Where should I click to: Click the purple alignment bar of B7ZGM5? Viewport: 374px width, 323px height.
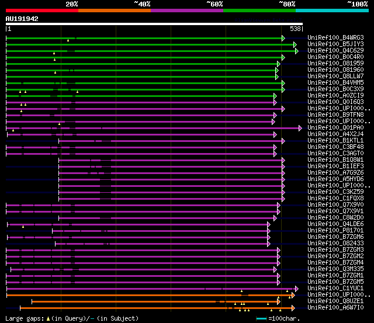[x=142, y=283]
